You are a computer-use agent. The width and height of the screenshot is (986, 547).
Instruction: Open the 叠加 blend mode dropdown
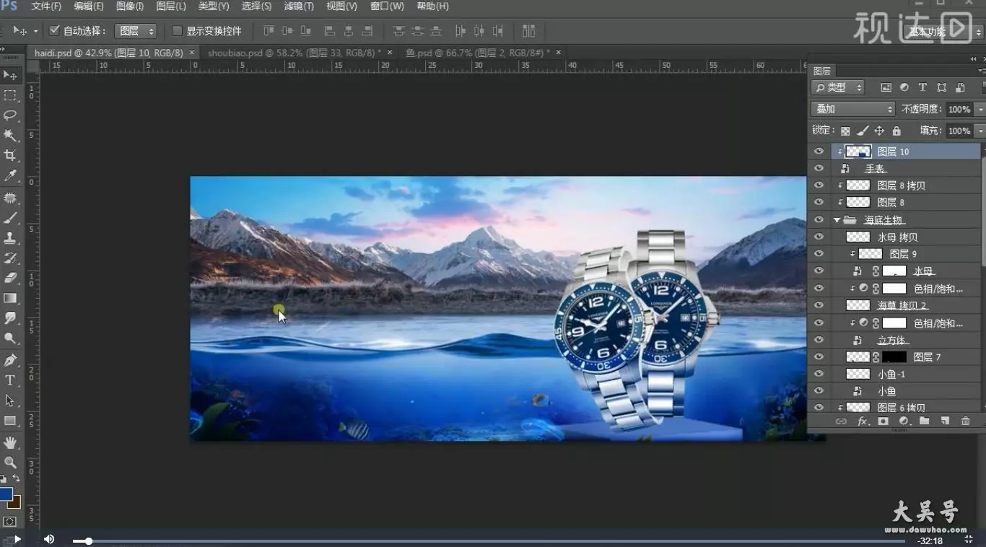pyautogui.click(x=853, y=109)
